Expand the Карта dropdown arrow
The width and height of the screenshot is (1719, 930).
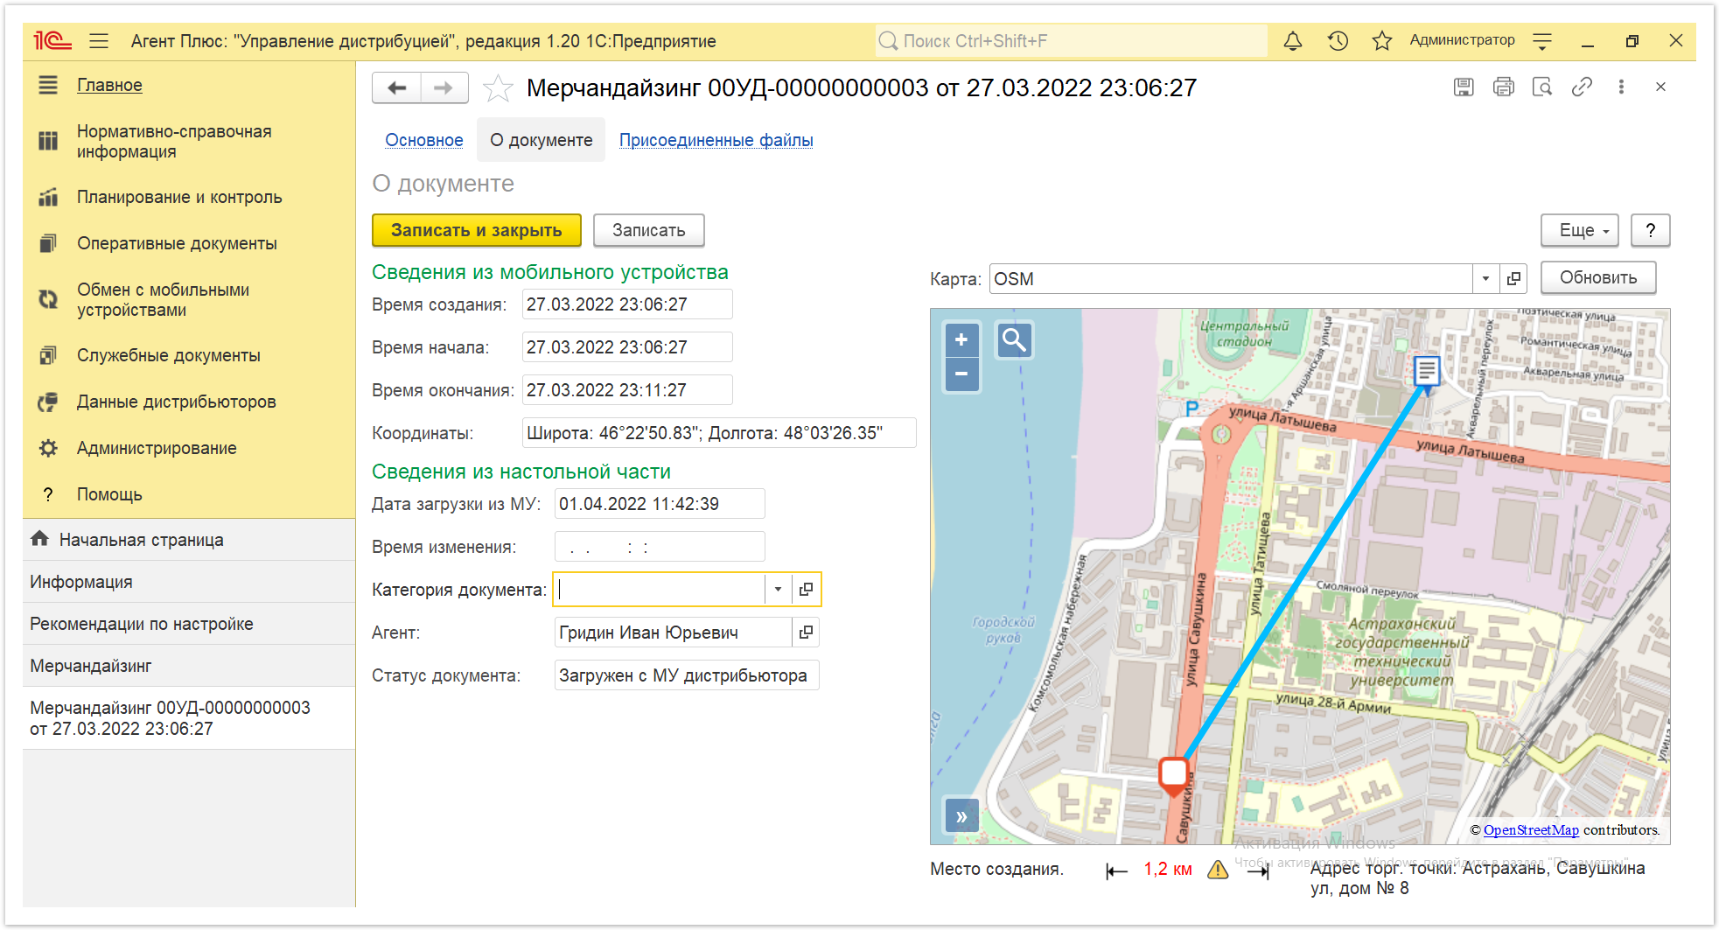[1485, 279]
